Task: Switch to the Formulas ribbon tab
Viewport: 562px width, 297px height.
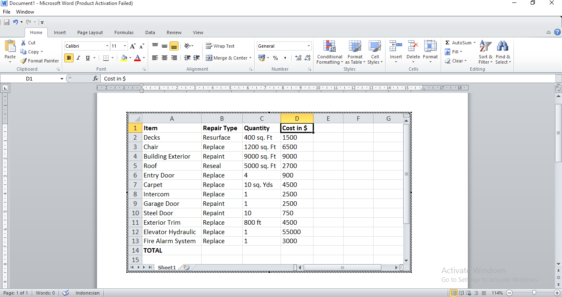Action: 124,32
